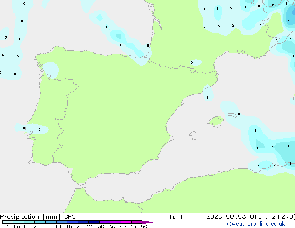Click the '50' legend scale label
Image resolution: width=295 pixels, height=228 pixels.
pyautogui.click(x=144, y=226)
